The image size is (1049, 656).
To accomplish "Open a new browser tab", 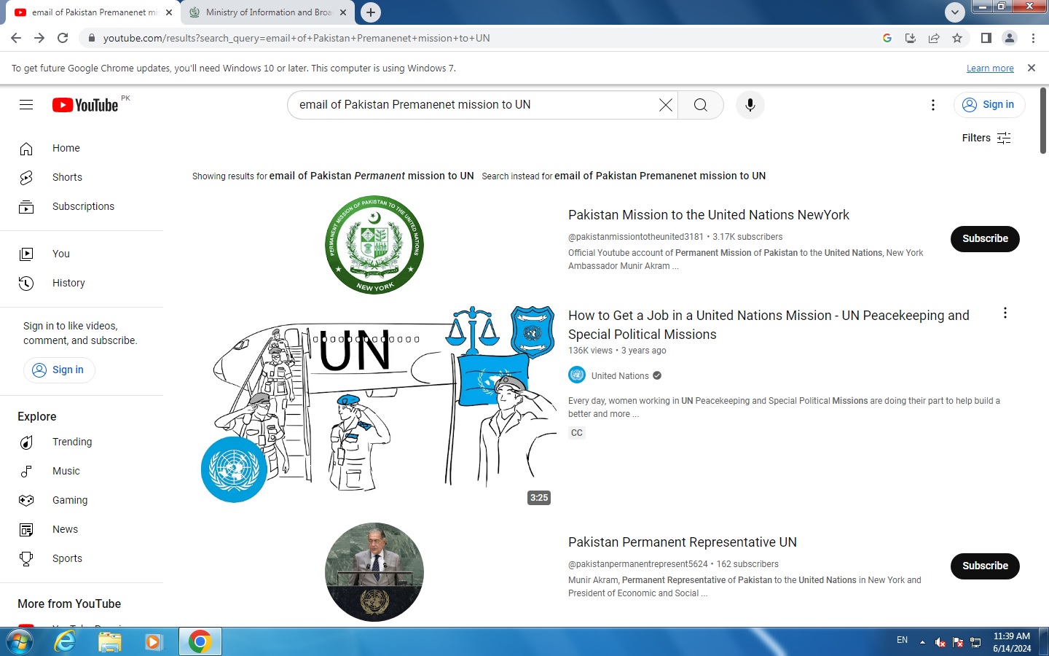I will tap(371, 12).
